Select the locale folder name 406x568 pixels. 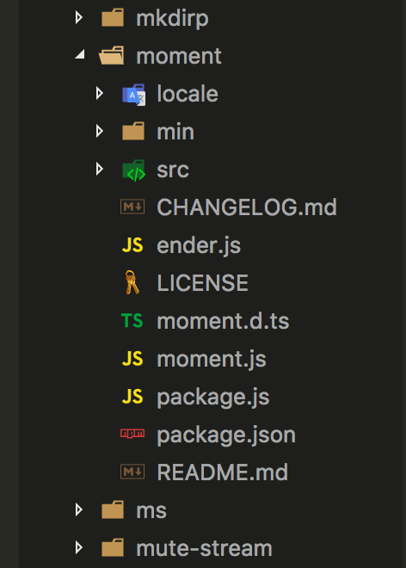(x=188, y=94)
